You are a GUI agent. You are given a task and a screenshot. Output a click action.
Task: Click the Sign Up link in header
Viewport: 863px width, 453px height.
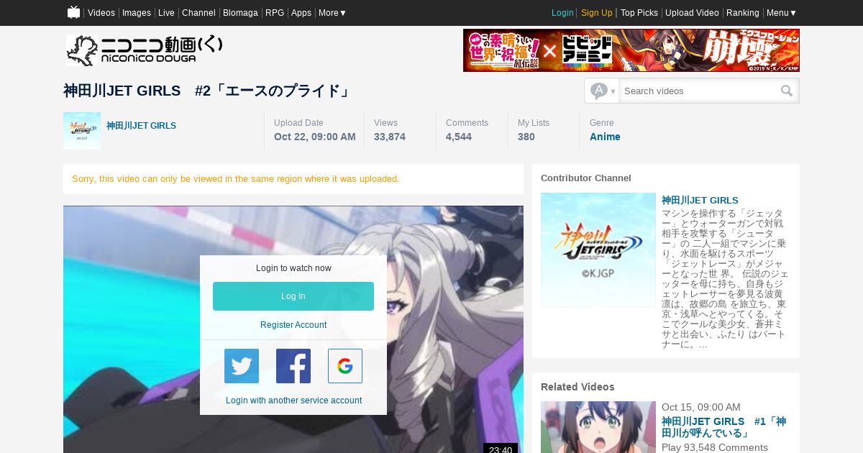click(597, 13)
